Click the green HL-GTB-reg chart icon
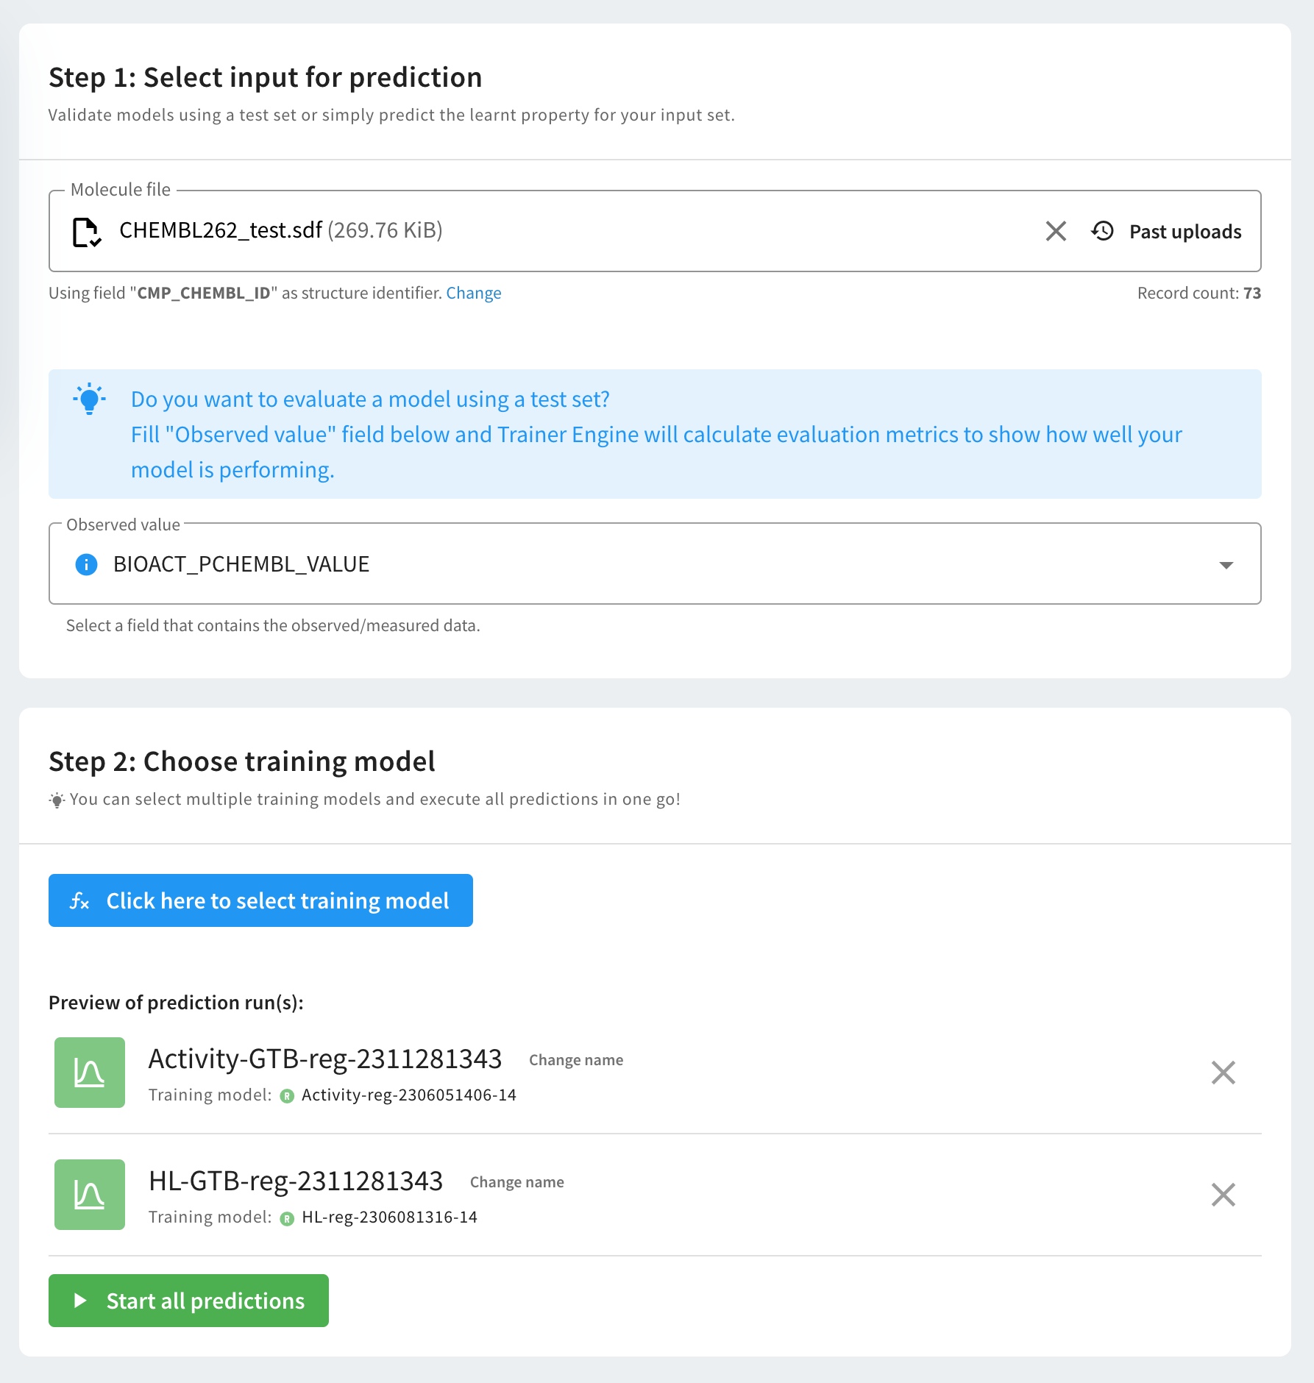This screenshot has height=1383, width=1314. pos(90,1195)
